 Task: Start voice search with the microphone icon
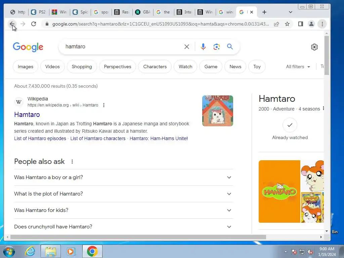[x=203, y=47]
